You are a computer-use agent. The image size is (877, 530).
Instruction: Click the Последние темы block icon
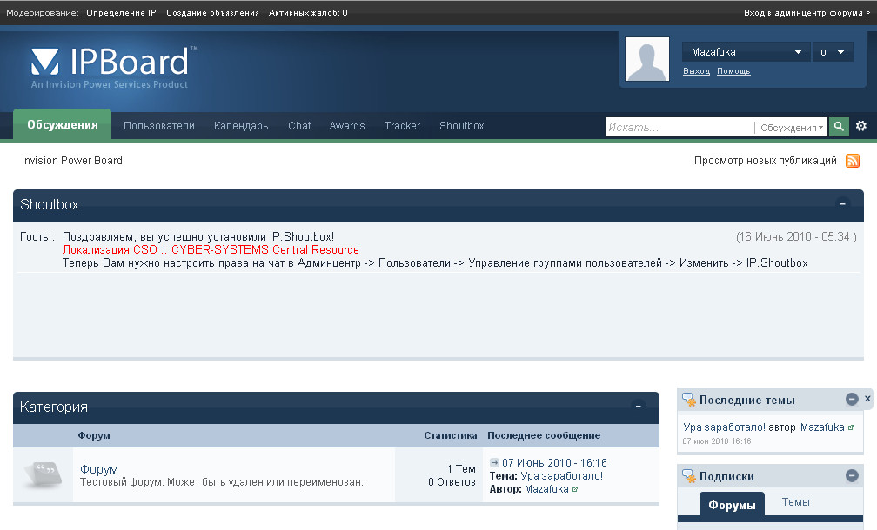coord(689,400)
